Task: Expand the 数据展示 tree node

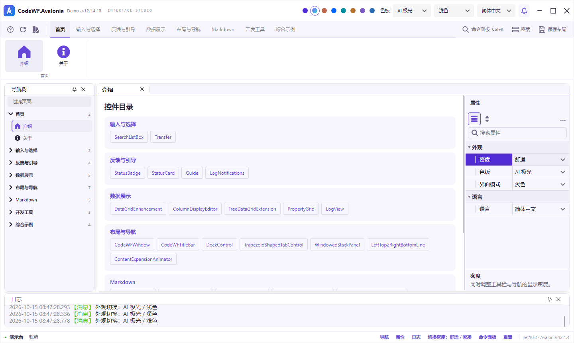Action: [11, 175]
